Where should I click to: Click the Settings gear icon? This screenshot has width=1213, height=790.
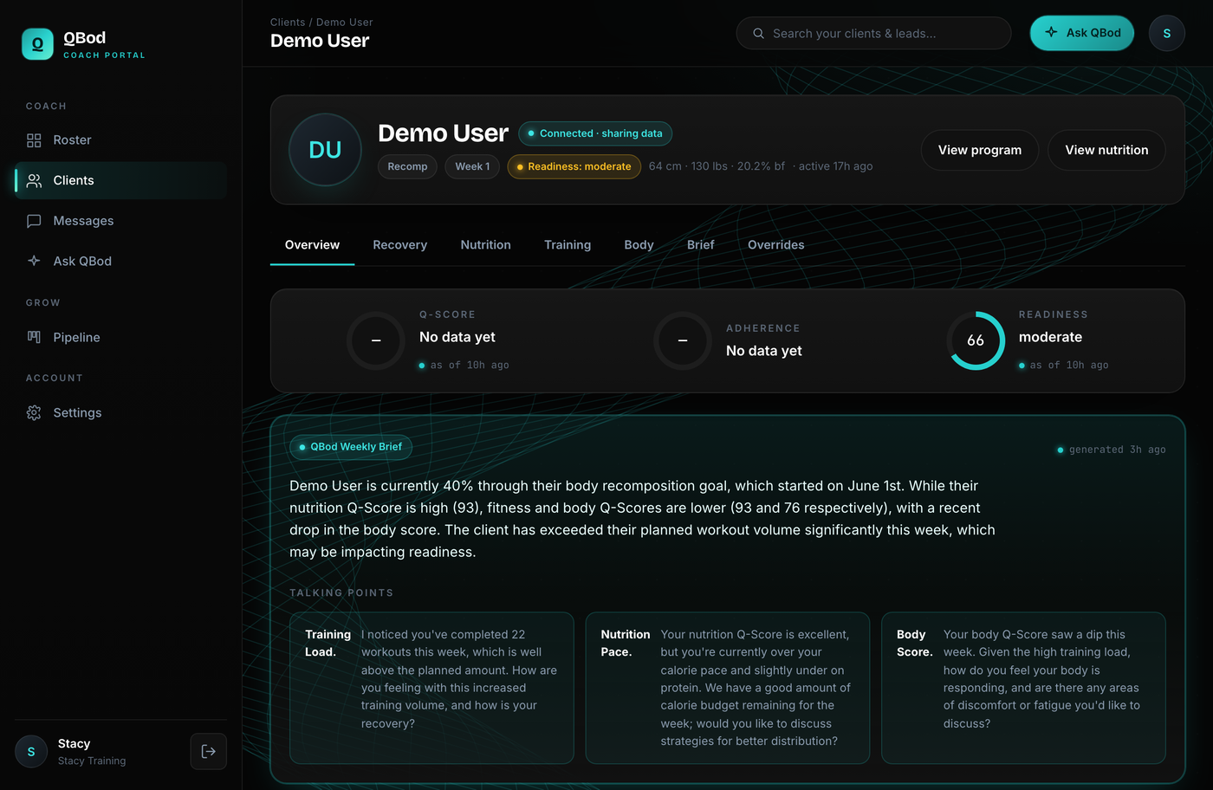pyautogui.click(x=34, y=413)
